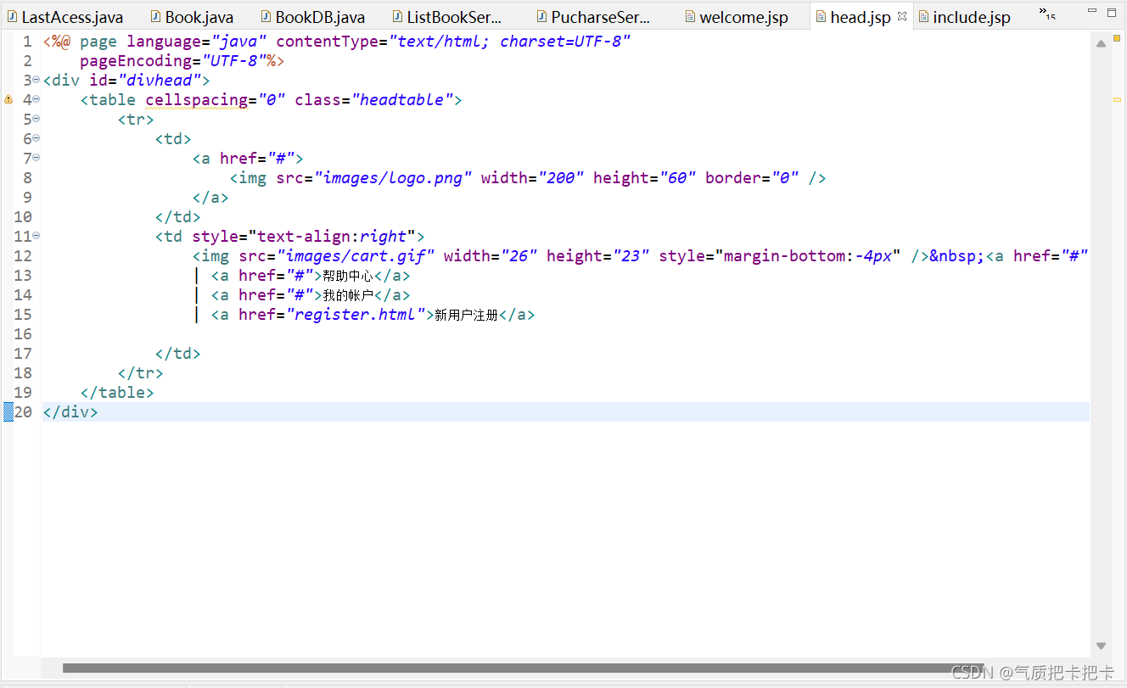1127x688 pixels.
Task: Show the list of 15 hidden editors
Action: click(1047, 13)
